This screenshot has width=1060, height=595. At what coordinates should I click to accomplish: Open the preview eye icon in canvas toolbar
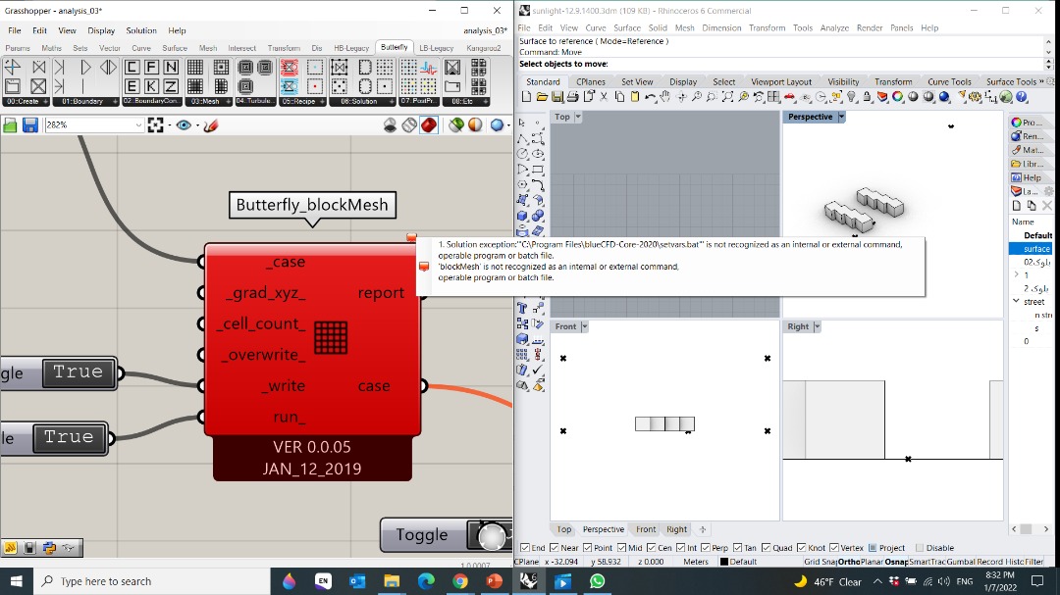pyautogui.click(x=184, y=124)
